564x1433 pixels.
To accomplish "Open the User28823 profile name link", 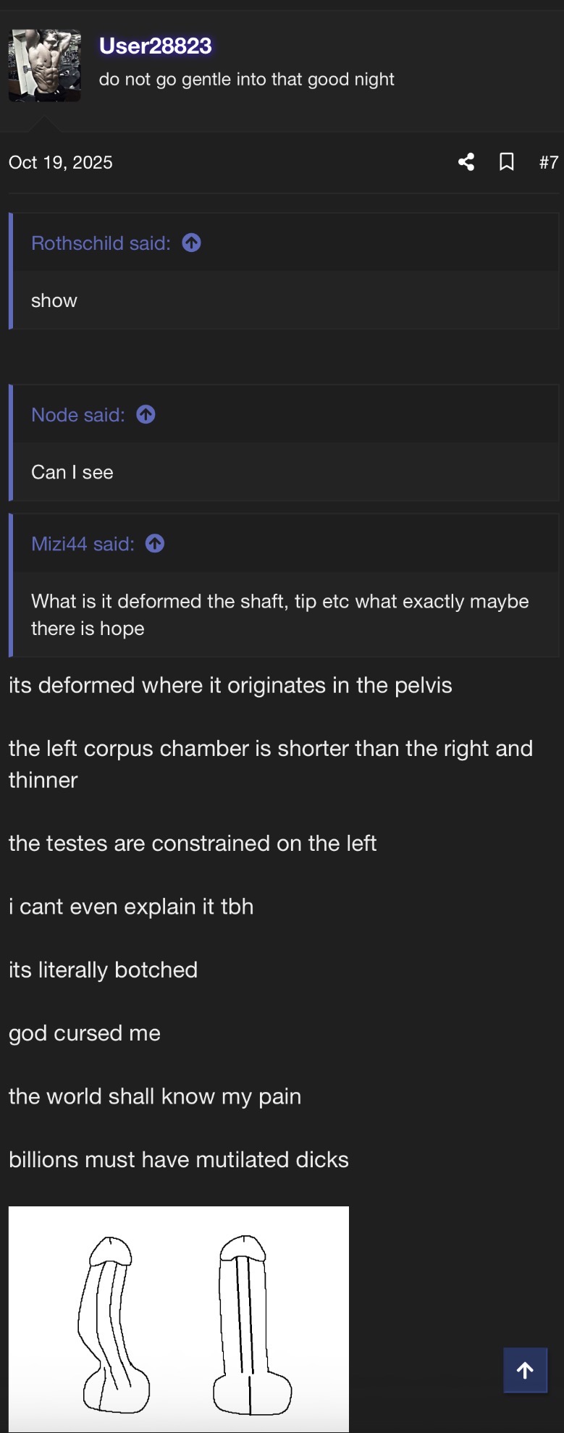I will 156,46.
